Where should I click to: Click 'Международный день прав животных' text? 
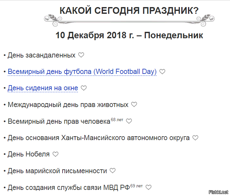pos(68,105)
